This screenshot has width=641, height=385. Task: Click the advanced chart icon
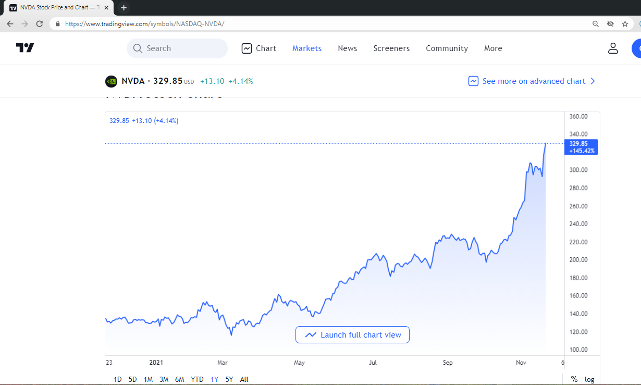coord(473,81)
